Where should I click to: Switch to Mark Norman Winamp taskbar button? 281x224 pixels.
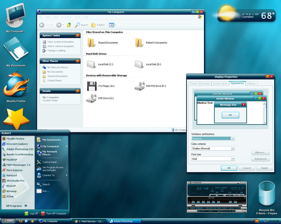[x=89, y=221]
